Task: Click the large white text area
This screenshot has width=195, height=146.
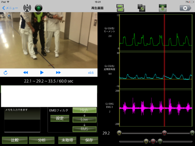Action: tap(49, 96)
